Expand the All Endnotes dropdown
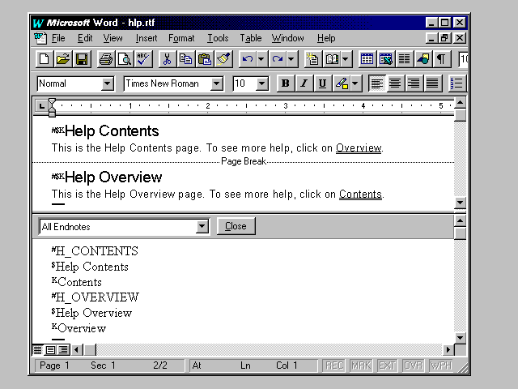The image size is (518, 389). point(202,227)
